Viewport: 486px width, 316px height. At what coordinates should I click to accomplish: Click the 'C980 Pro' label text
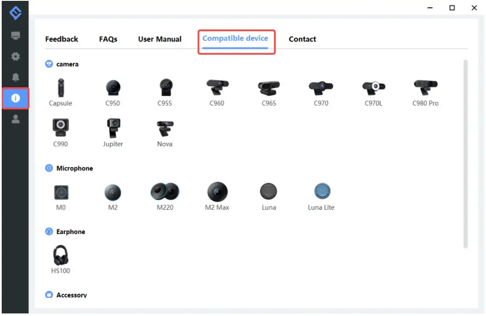(x=426, y=103)
